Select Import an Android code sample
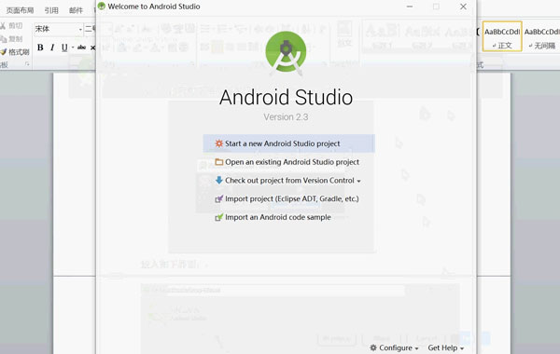 tap(273, 217)
